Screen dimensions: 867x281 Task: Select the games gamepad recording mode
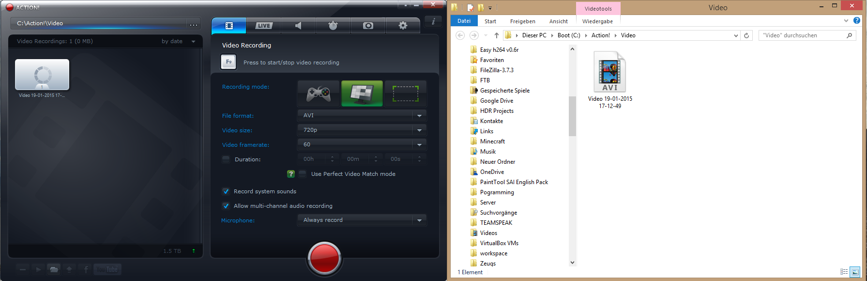[x=319, y=93]
